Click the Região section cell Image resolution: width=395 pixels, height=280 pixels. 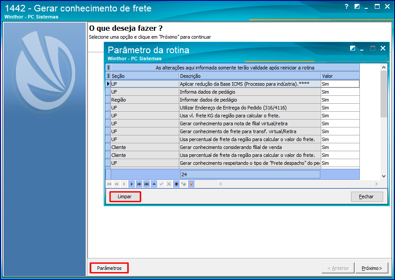click(145, 100)
